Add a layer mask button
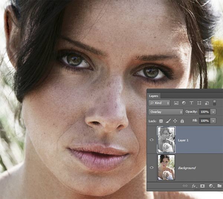Viewport: 223px width, 199px height. click(x=203, y=186)
